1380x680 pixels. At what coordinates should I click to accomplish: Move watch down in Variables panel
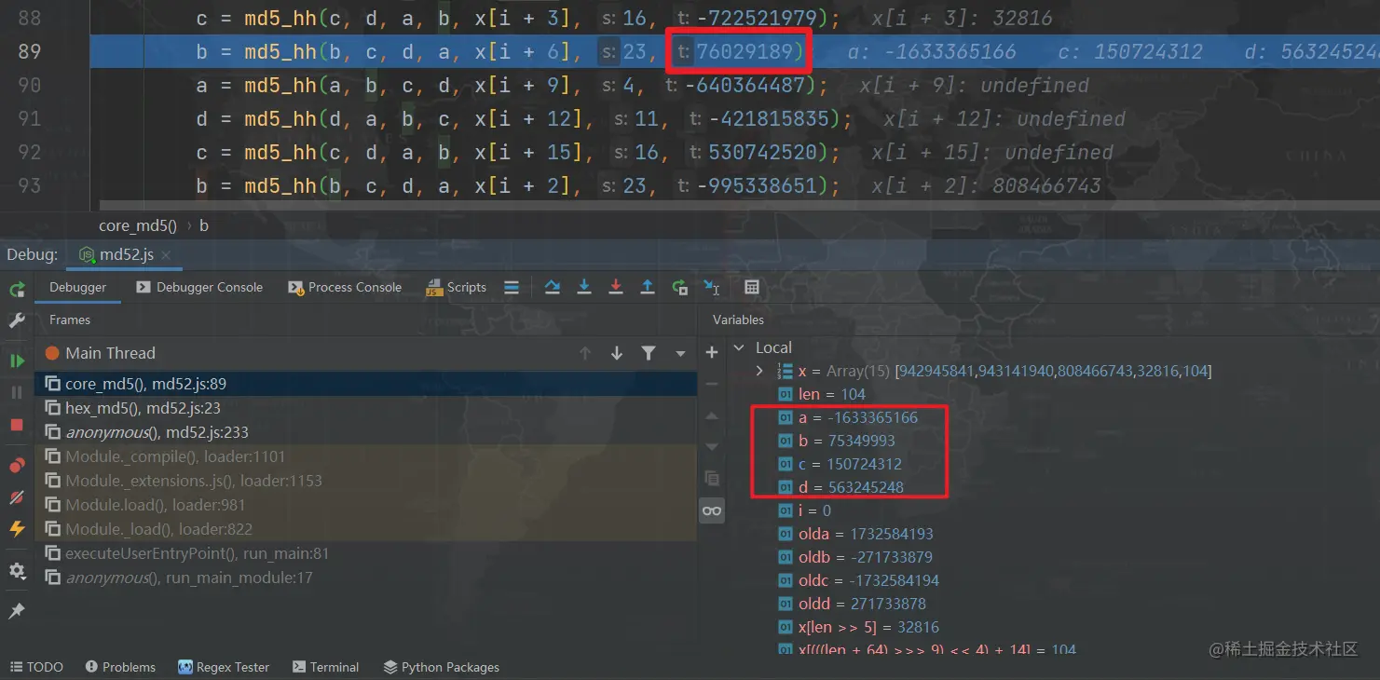pos(712,447)
